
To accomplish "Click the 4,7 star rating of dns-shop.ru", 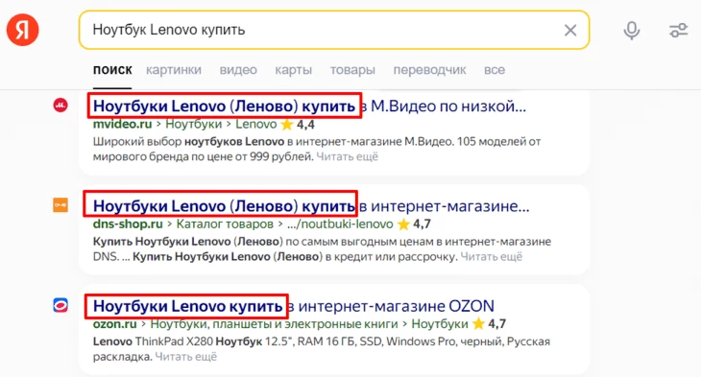I will tap(414, 224).
